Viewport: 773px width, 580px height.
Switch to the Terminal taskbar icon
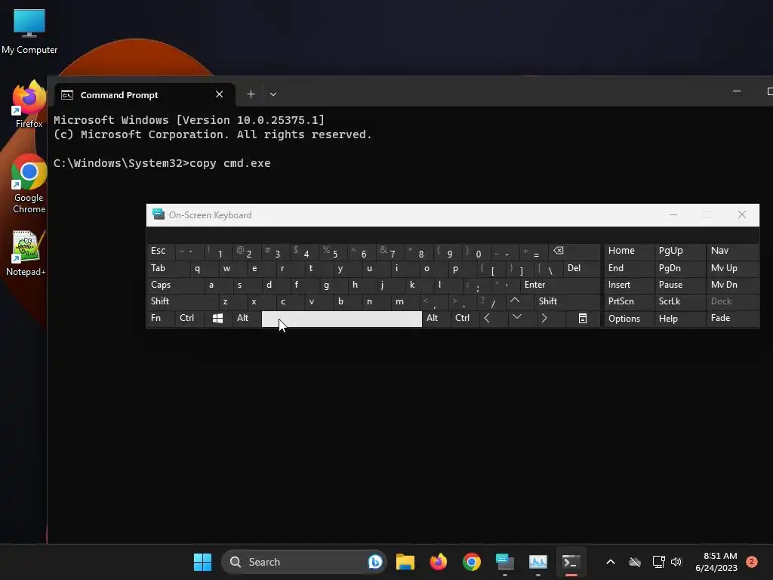(x=571, y=562)
